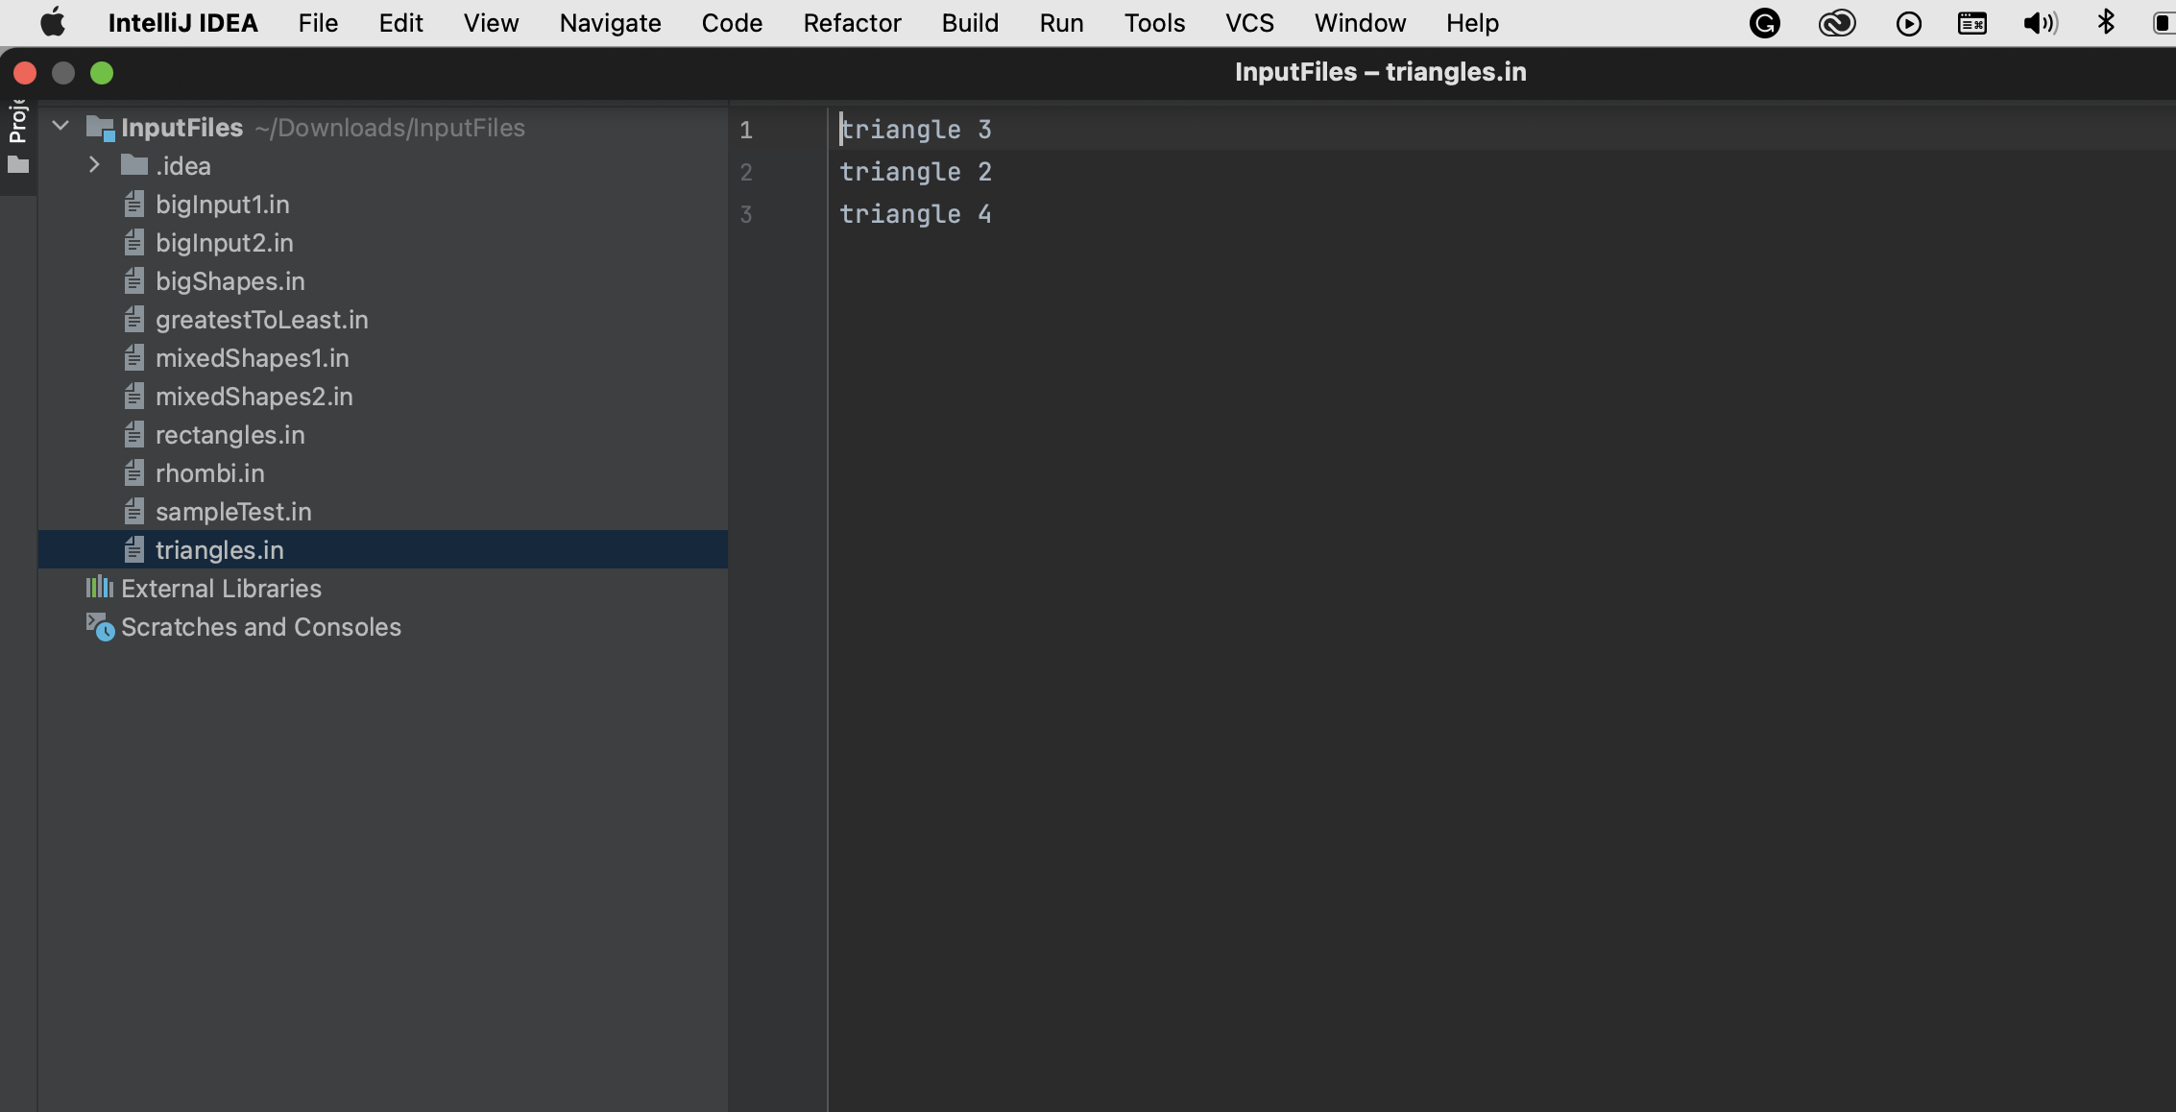Click line number 2 in the gutter
Screen dimensions: 2176x1112
point(746,172)
